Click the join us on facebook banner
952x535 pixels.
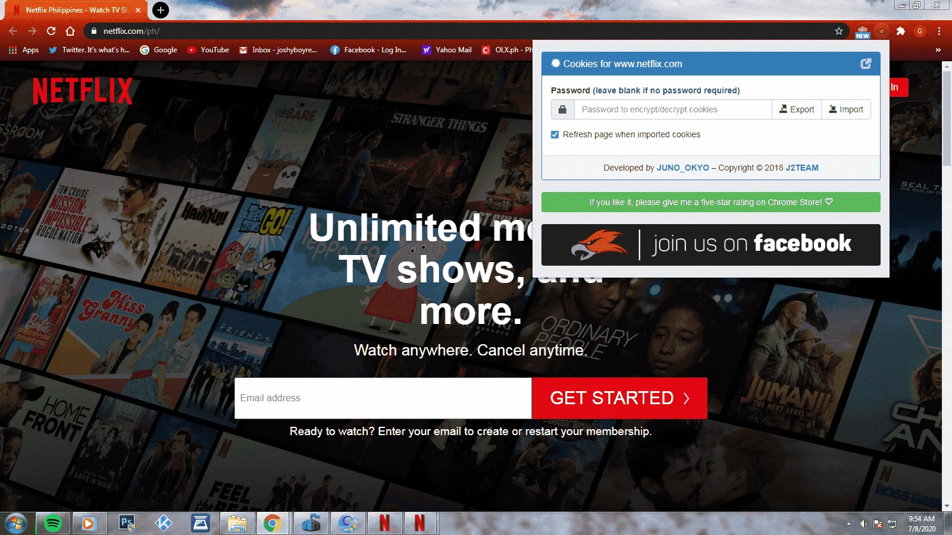(x=710, y=244)
